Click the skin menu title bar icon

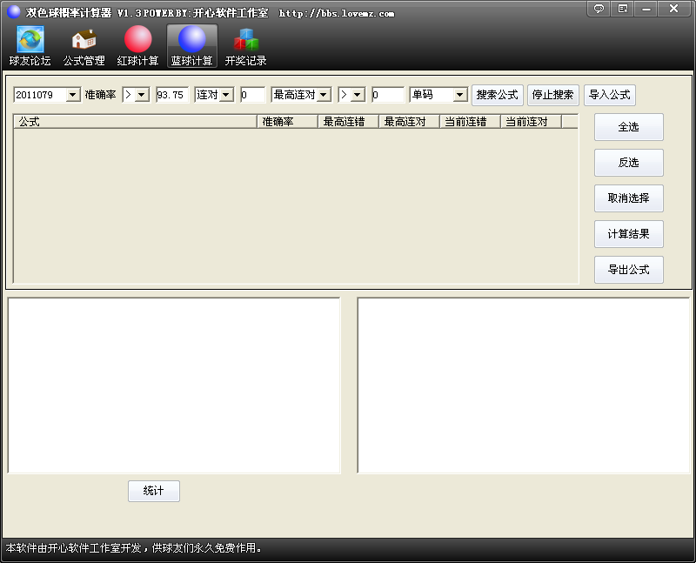[x=623, y=9]
